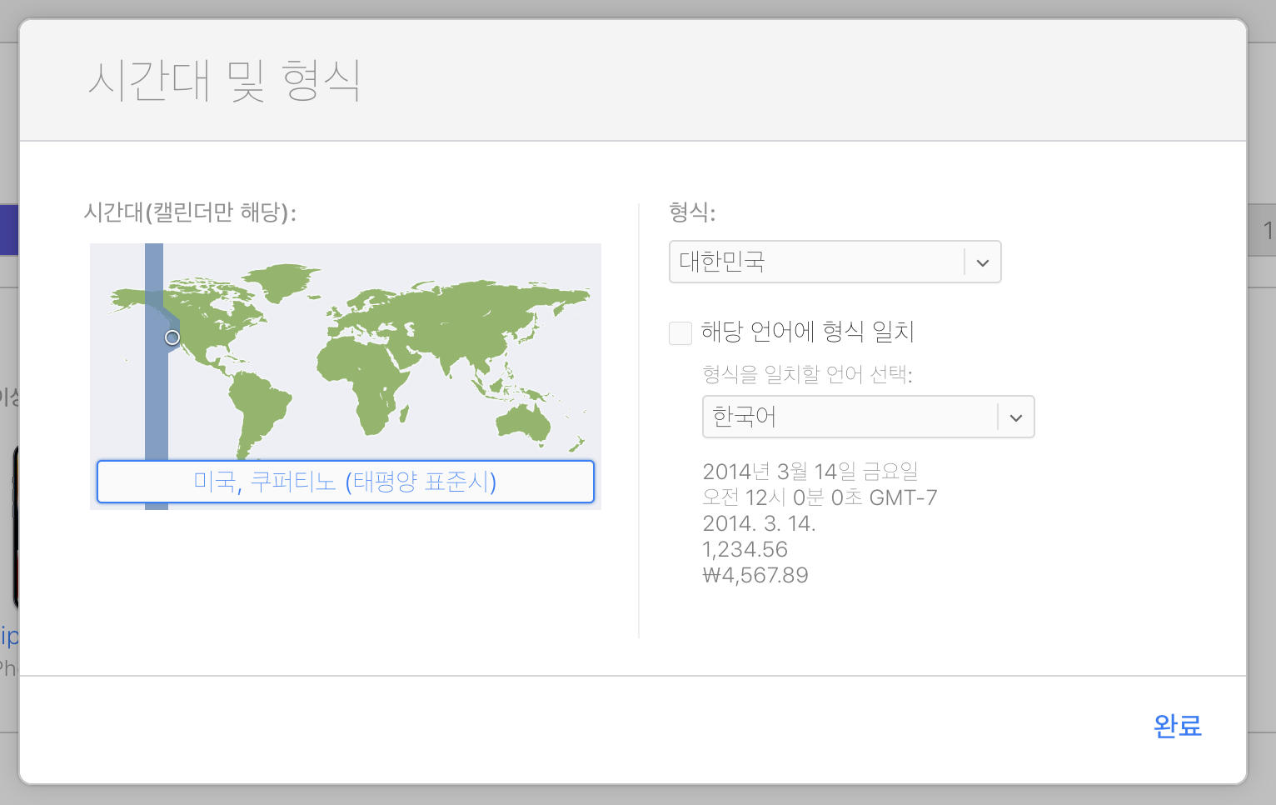Viewport: 1276px width, 805px height.
Task: Enable the 해당 언어에 형식 일치 checkbox
Action: (680, 333)
